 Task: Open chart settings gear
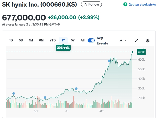(148, 40)
